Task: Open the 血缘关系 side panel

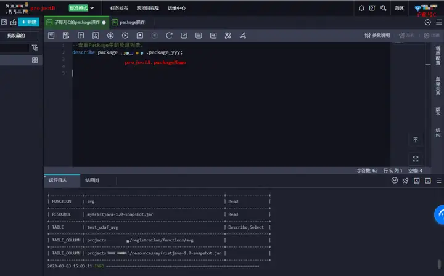Action: (x=438, y=86)
